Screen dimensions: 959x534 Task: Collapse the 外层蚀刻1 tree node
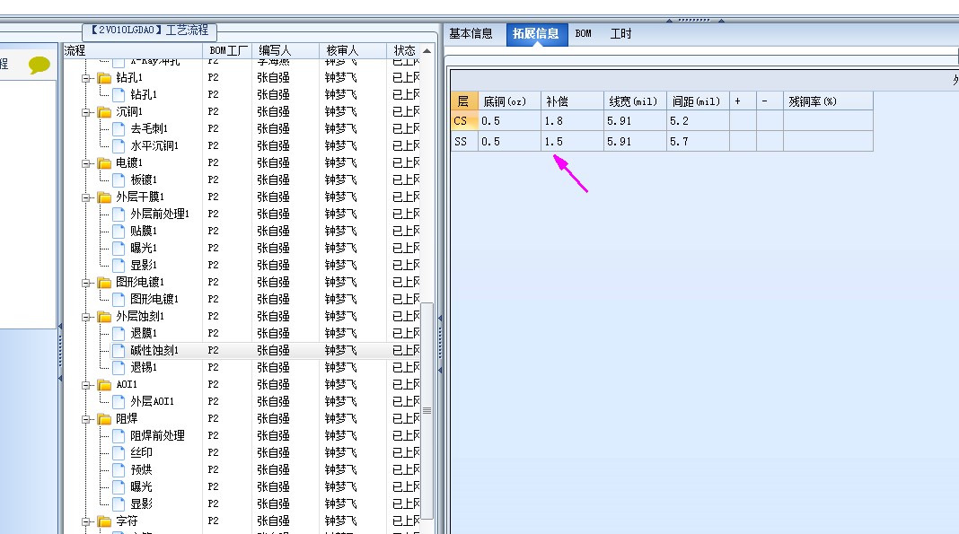coord(86,317)
